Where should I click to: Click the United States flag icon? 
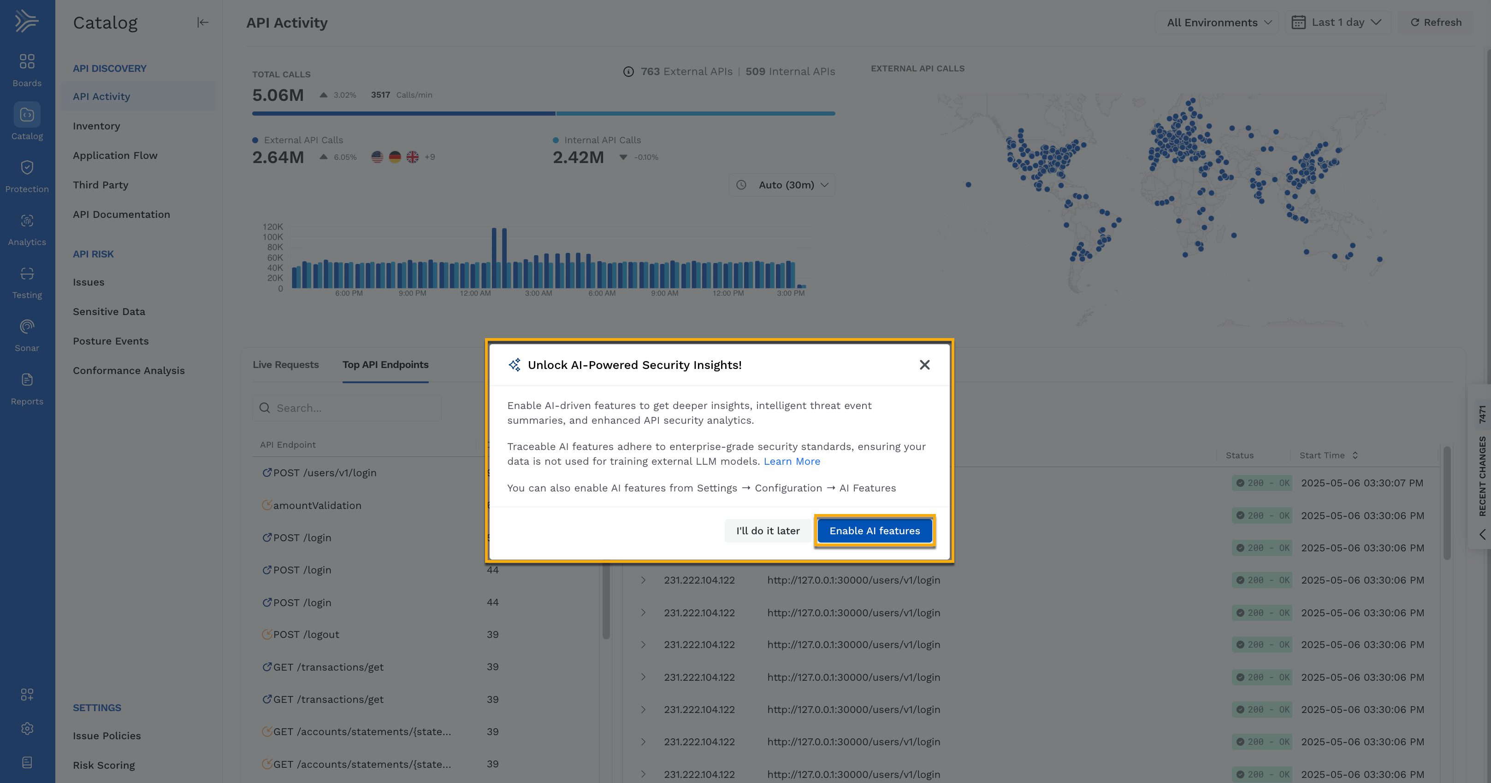click(378, 158)
